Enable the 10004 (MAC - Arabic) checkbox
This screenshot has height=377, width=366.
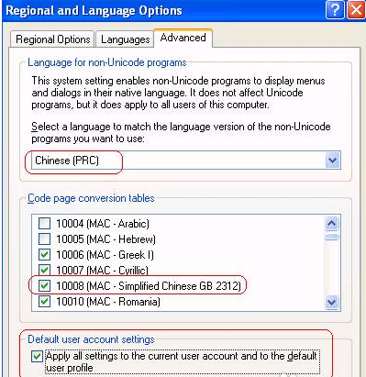pyautogui.click(x=45, y=224)
